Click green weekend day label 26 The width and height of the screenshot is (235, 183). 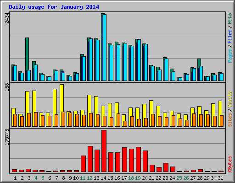186,178
